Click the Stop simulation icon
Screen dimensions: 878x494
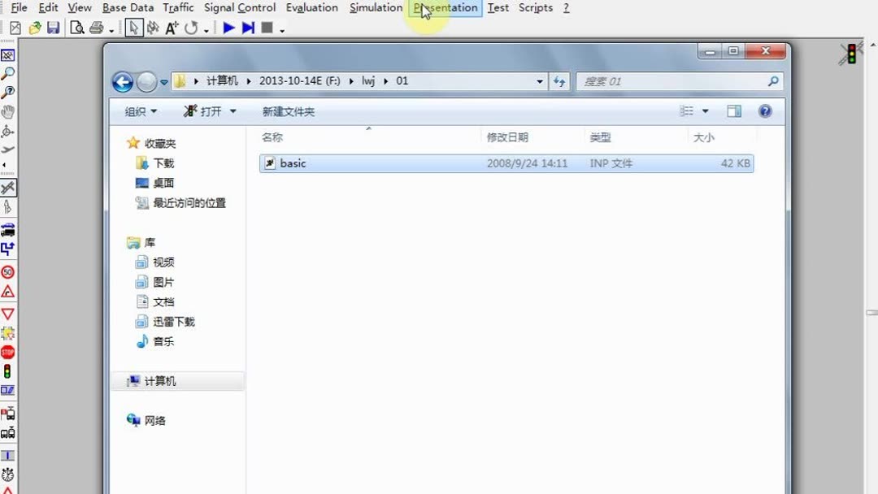(267, 27)
